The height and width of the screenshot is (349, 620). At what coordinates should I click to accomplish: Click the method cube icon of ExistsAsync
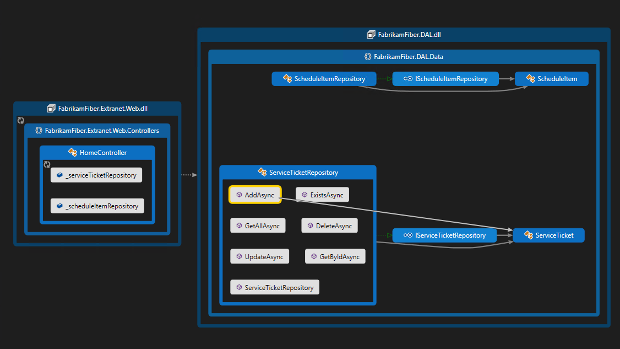(x=305, y=195)
